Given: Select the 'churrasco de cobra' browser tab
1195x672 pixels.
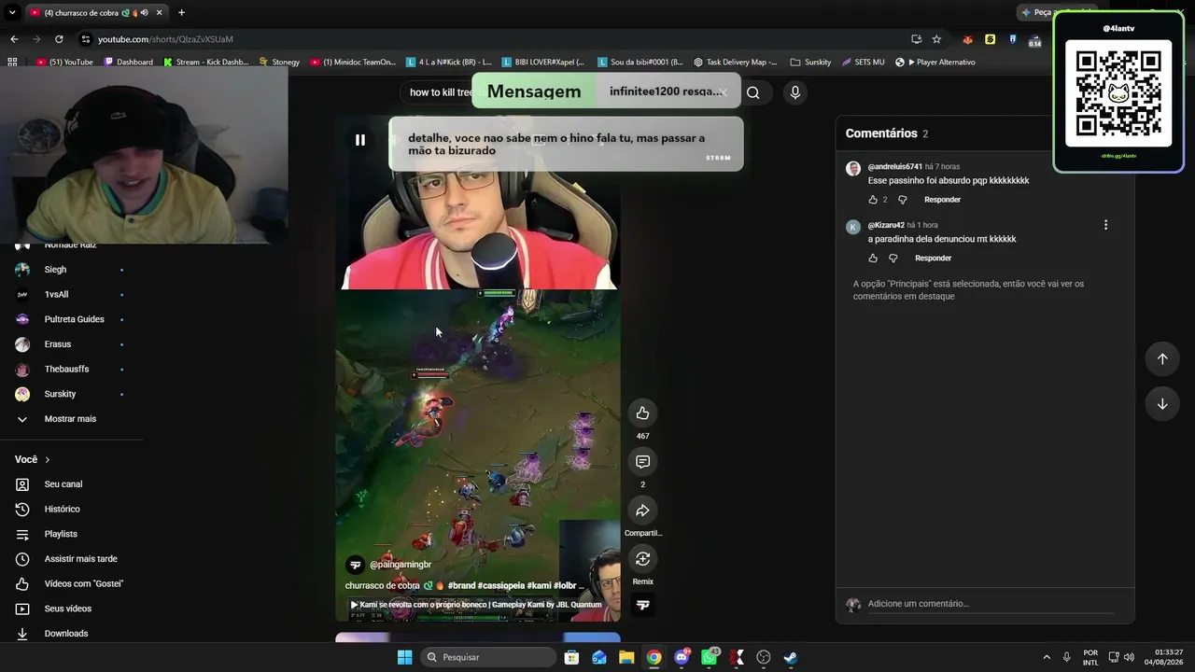Looking at the screenshot, I should [x=95, y=13].
